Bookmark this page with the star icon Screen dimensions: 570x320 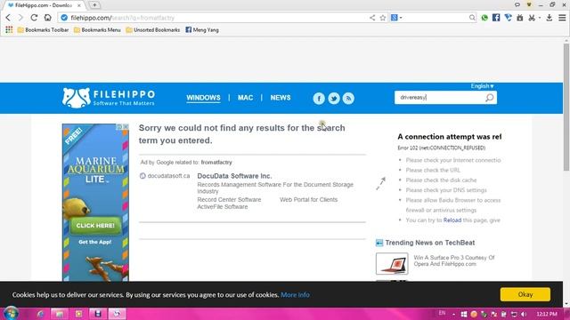tap(383, 18)
